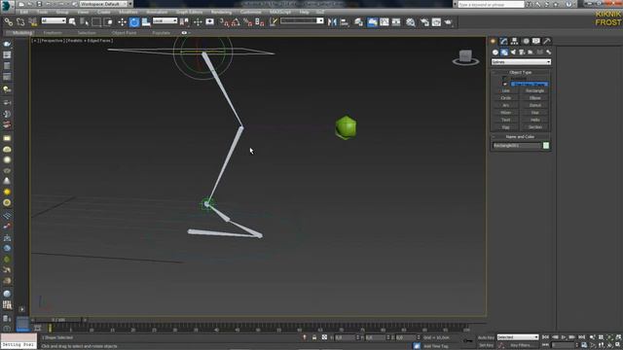
Task: Click Select and Manipulate icon
Action: 198,21
